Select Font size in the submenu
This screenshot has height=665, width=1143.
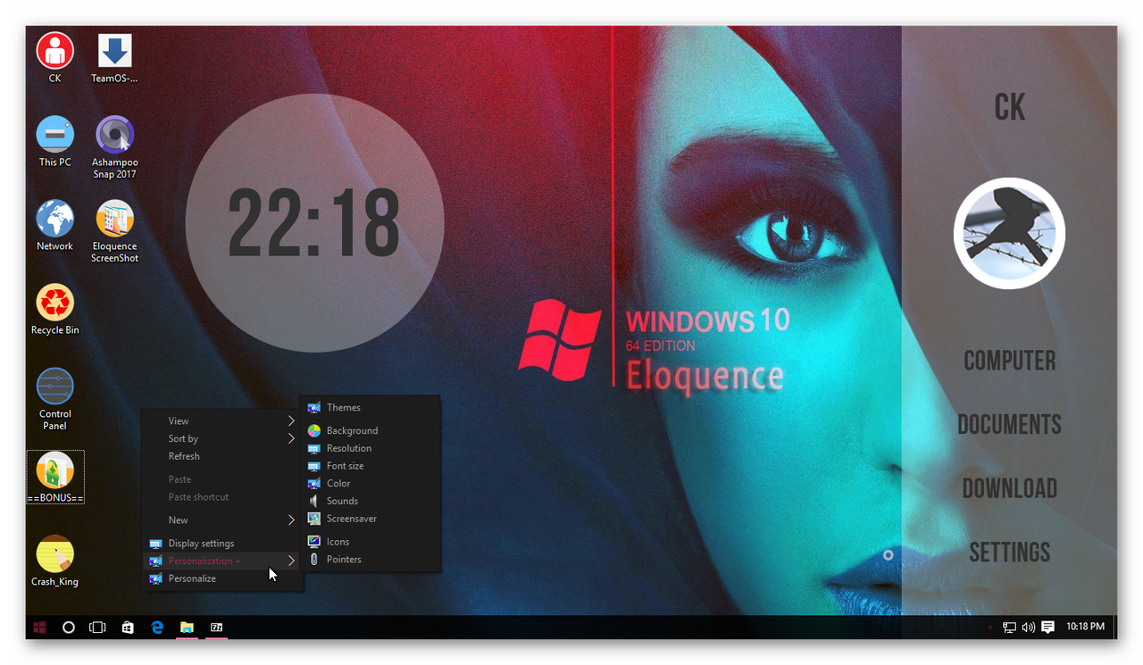[x=371, y=466]
